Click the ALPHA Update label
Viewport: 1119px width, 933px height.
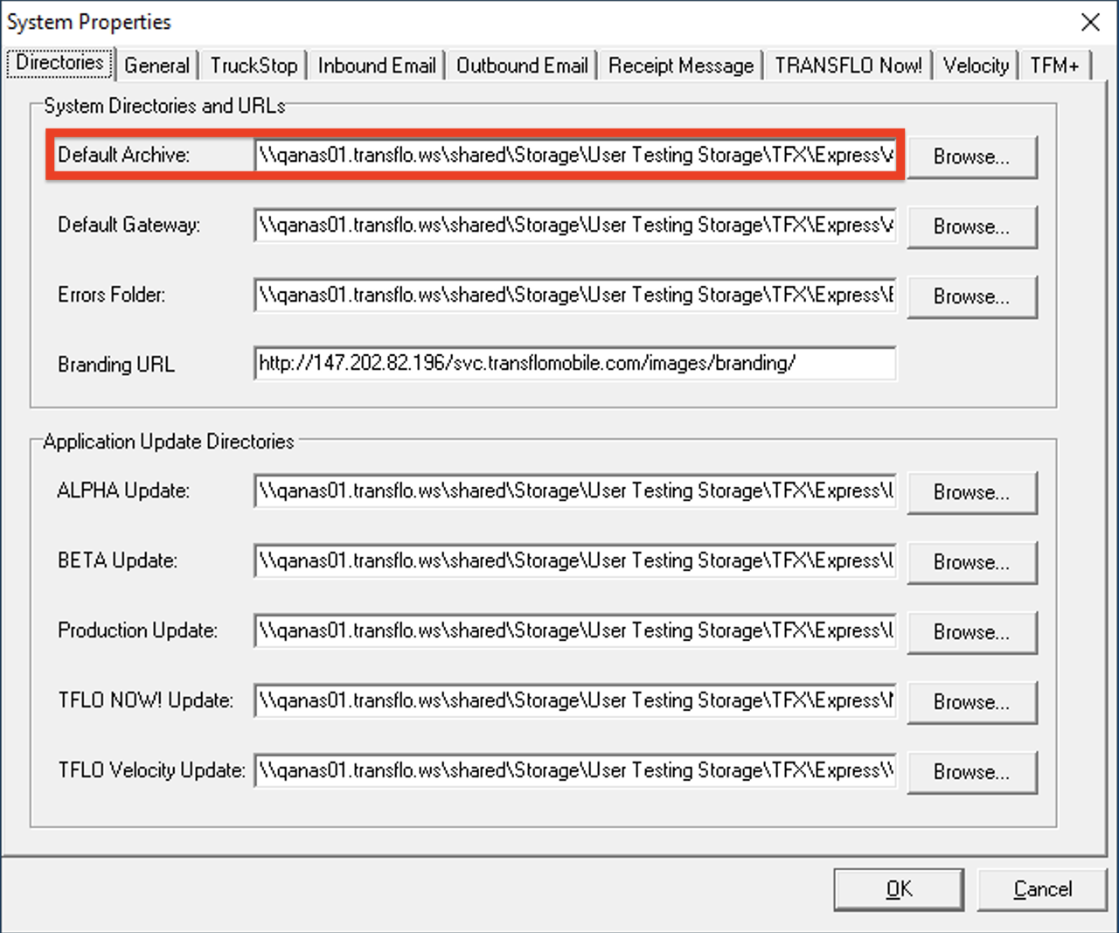coord(123,491)
